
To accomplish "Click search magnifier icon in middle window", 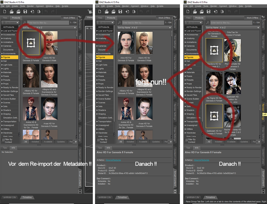I will [120, 22].
